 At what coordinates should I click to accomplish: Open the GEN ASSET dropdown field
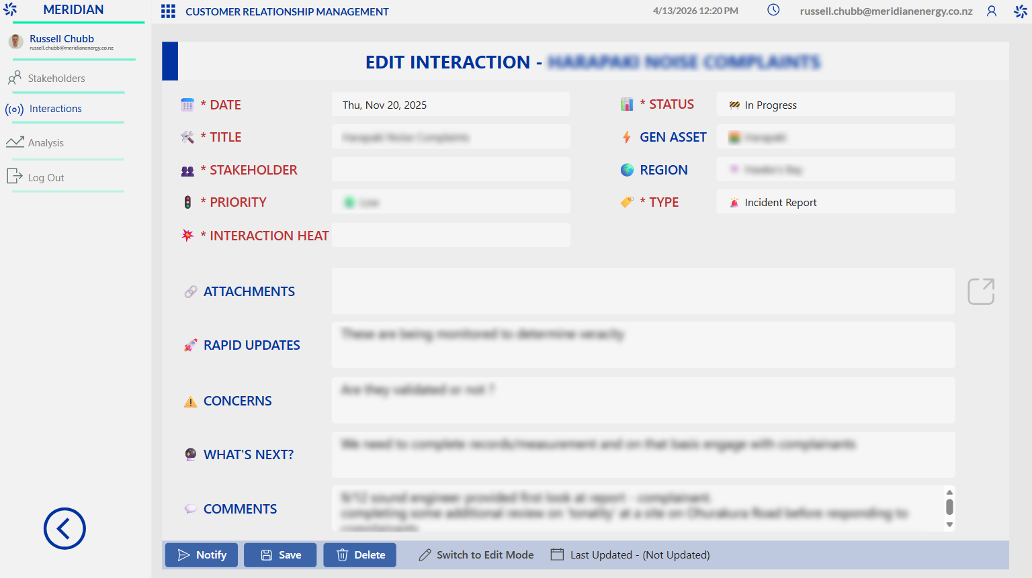point(836,137)
